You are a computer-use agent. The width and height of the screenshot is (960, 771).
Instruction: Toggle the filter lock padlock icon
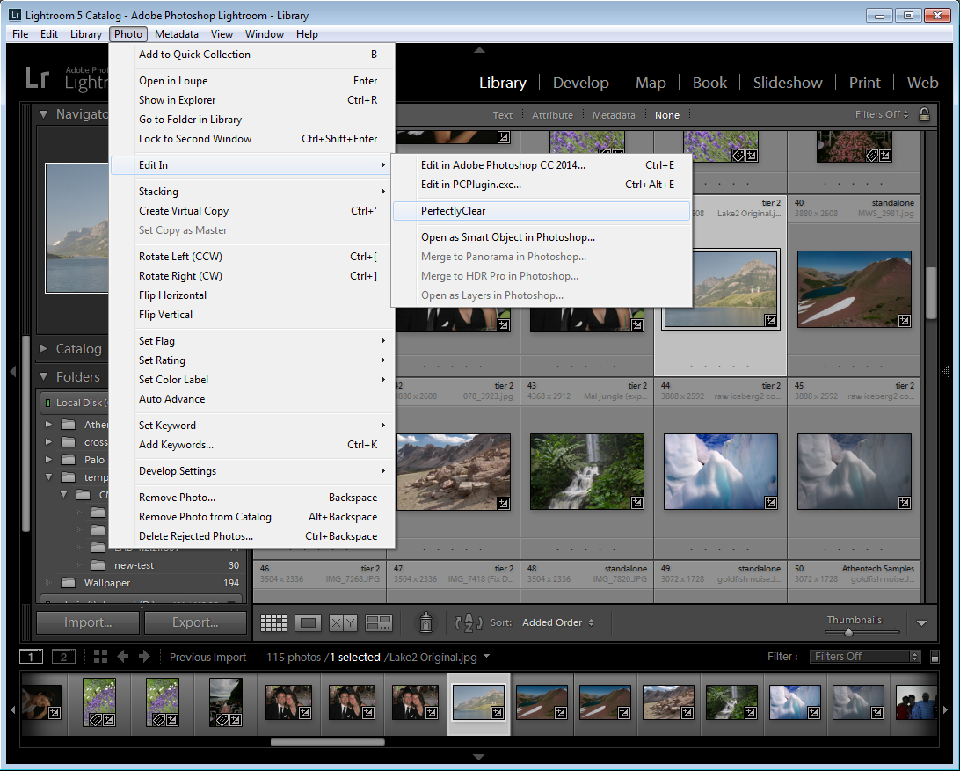924,114
